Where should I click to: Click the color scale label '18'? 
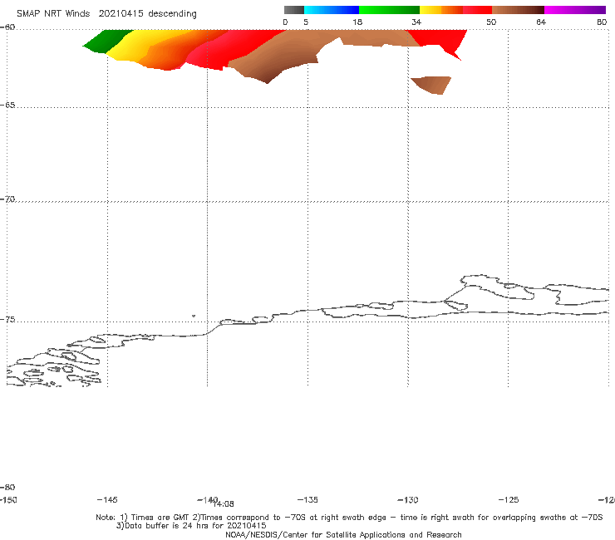[357, 22]
